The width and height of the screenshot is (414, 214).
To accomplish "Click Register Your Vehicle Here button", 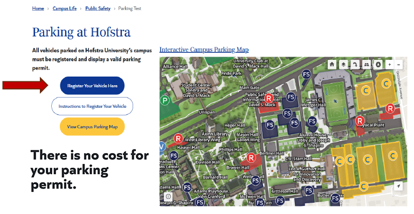I will point(92,86).
